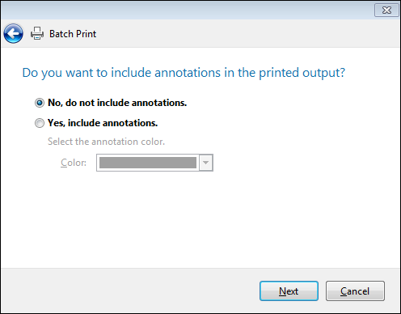This screenshot has width=401, height=314.
Task: Click the 'Select the annotation color.' instruction text
Action: tap(106, 142)
